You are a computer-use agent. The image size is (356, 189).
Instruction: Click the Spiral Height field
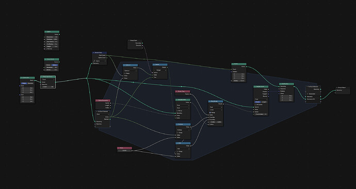52,46
